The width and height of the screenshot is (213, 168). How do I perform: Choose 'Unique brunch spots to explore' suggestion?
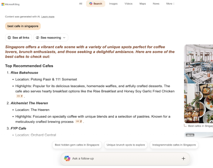click(x=126, y=145)
